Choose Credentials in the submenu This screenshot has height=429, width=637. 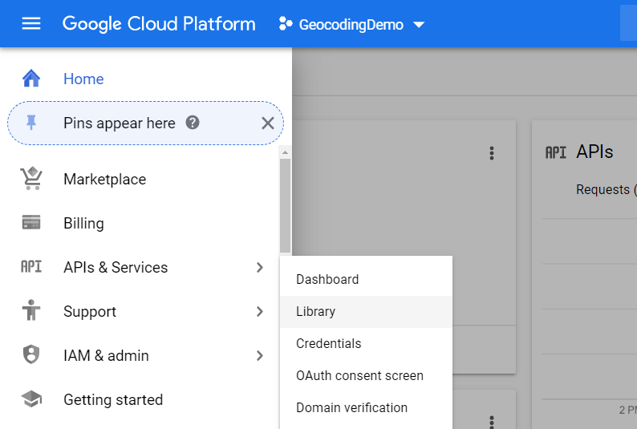(x=329, y=343)
